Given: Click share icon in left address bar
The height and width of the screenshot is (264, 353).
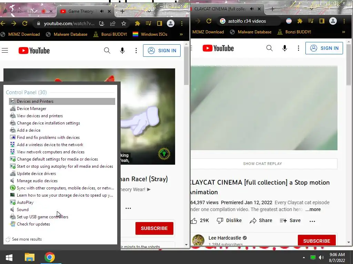Looking at the screenshot, I should pyautogui.click(x=113, y=23).
